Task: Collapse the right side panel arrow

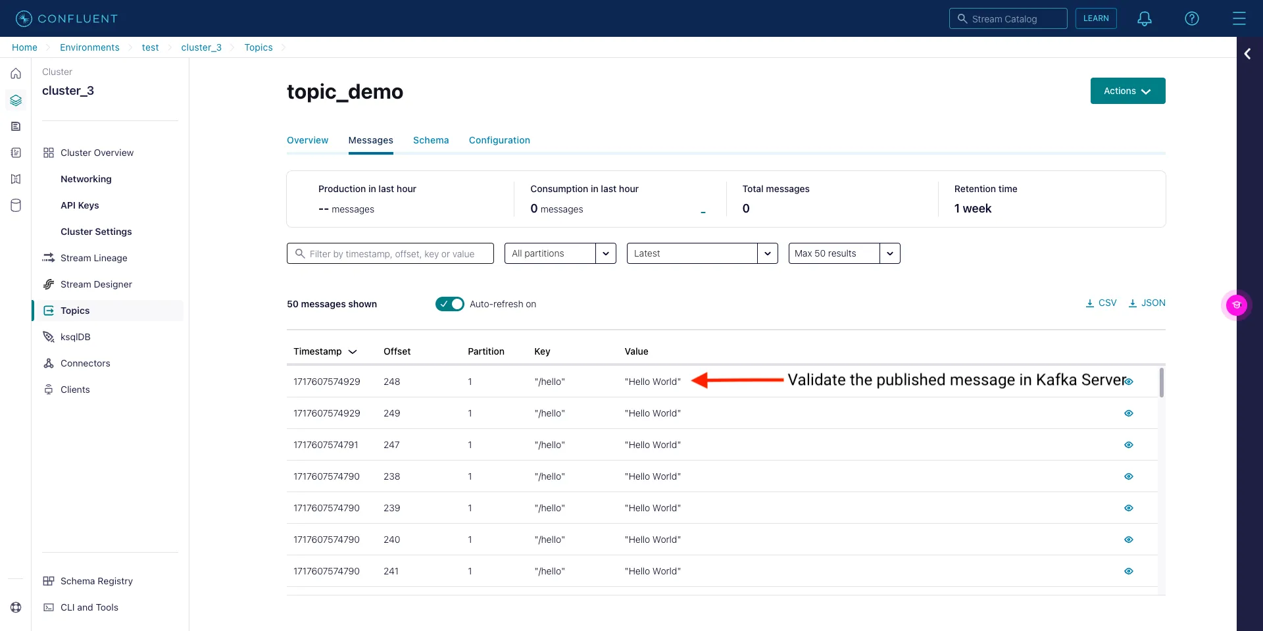Action: [1247, 54]
